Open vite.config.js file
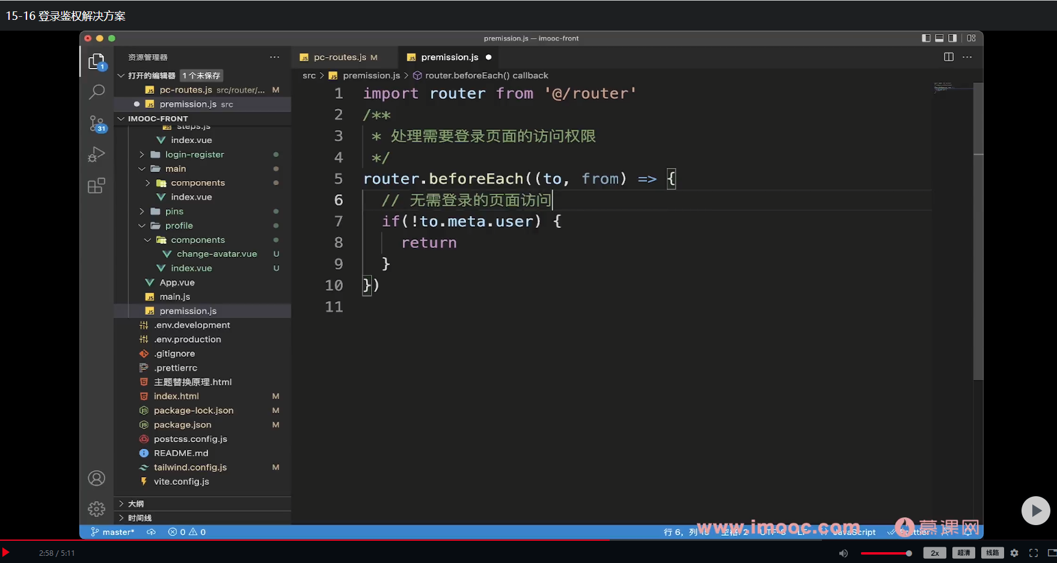 [181, 482]
